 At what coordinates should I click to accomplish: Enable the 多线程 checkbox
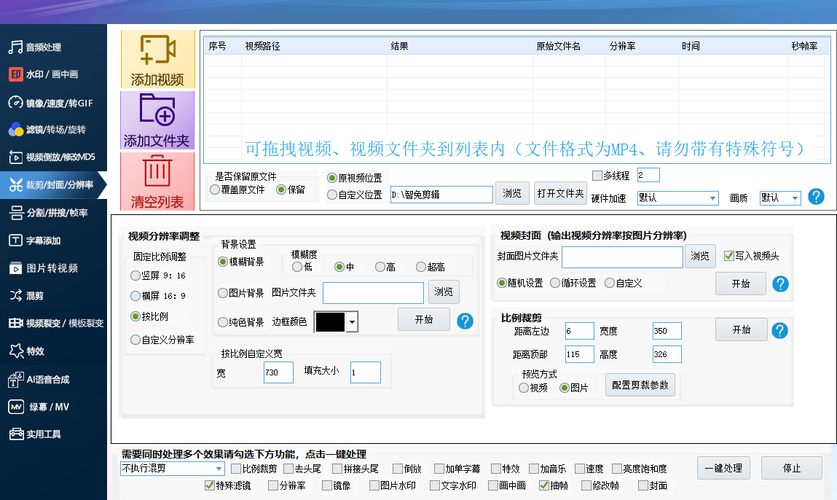(598, 176)
